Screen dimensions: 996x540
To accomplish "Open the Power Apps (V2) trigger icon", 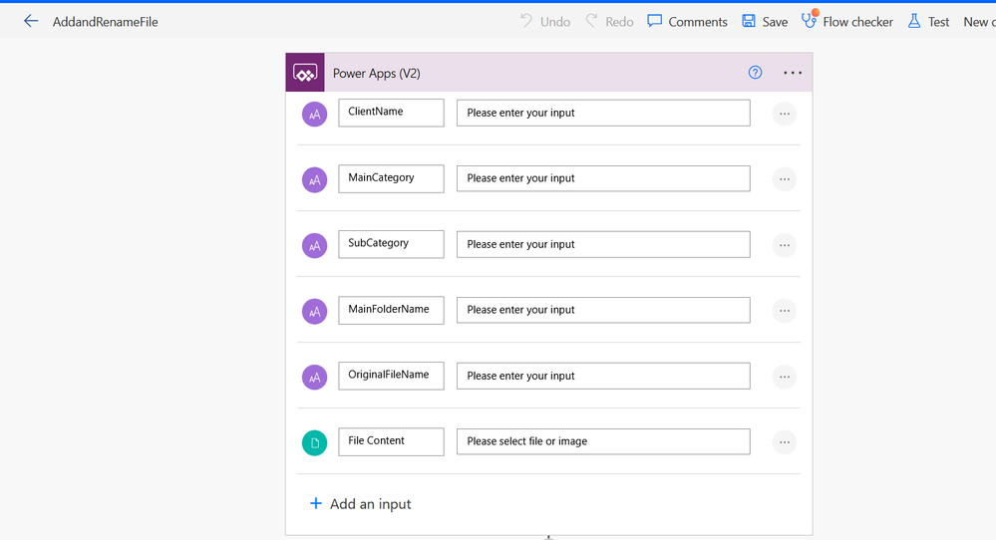I will [305, 73].
